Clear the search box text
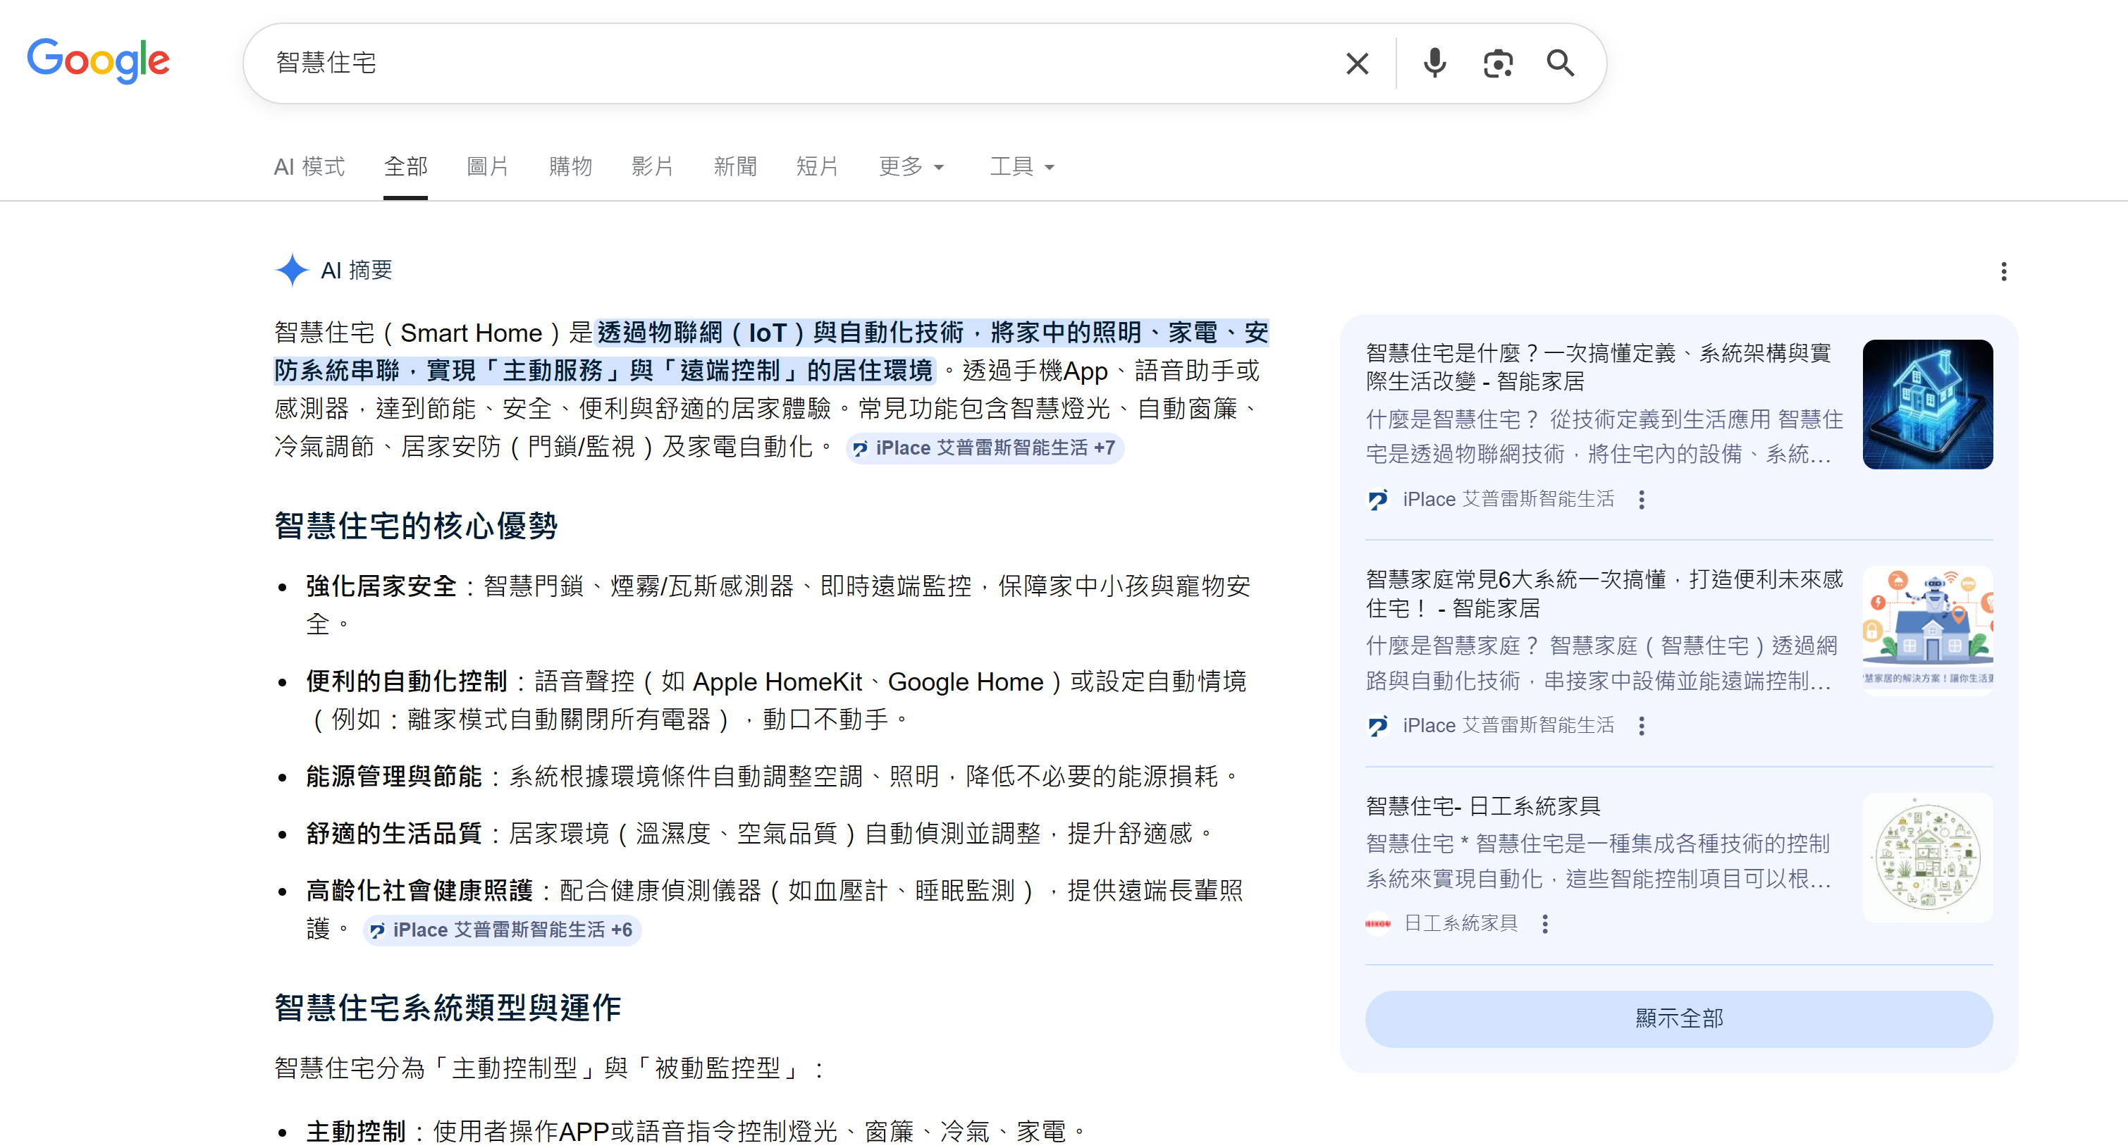The image size is (2128, 1148). coord(1356,63)
